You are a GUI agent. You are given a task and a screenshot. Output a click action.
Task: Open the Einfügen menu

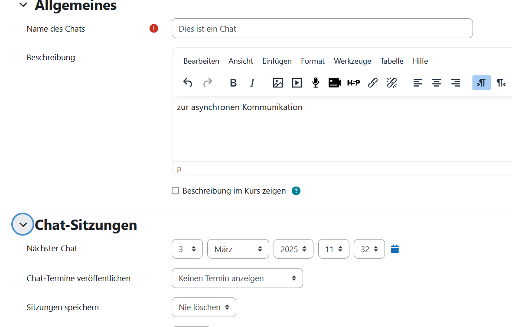point(277,61)
